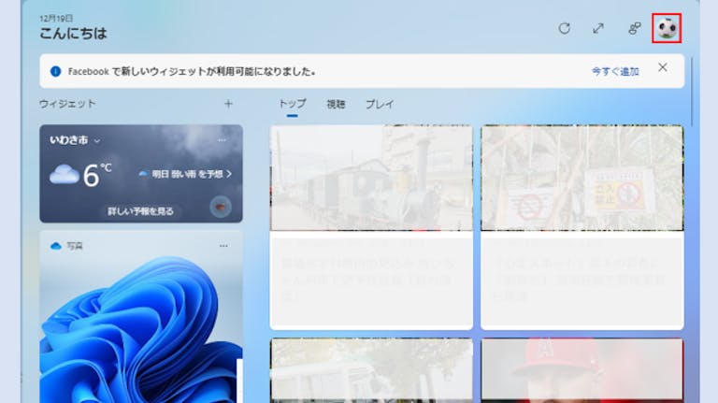Open the bus photo news card
The image size is (718, 403).
[371, 370]
